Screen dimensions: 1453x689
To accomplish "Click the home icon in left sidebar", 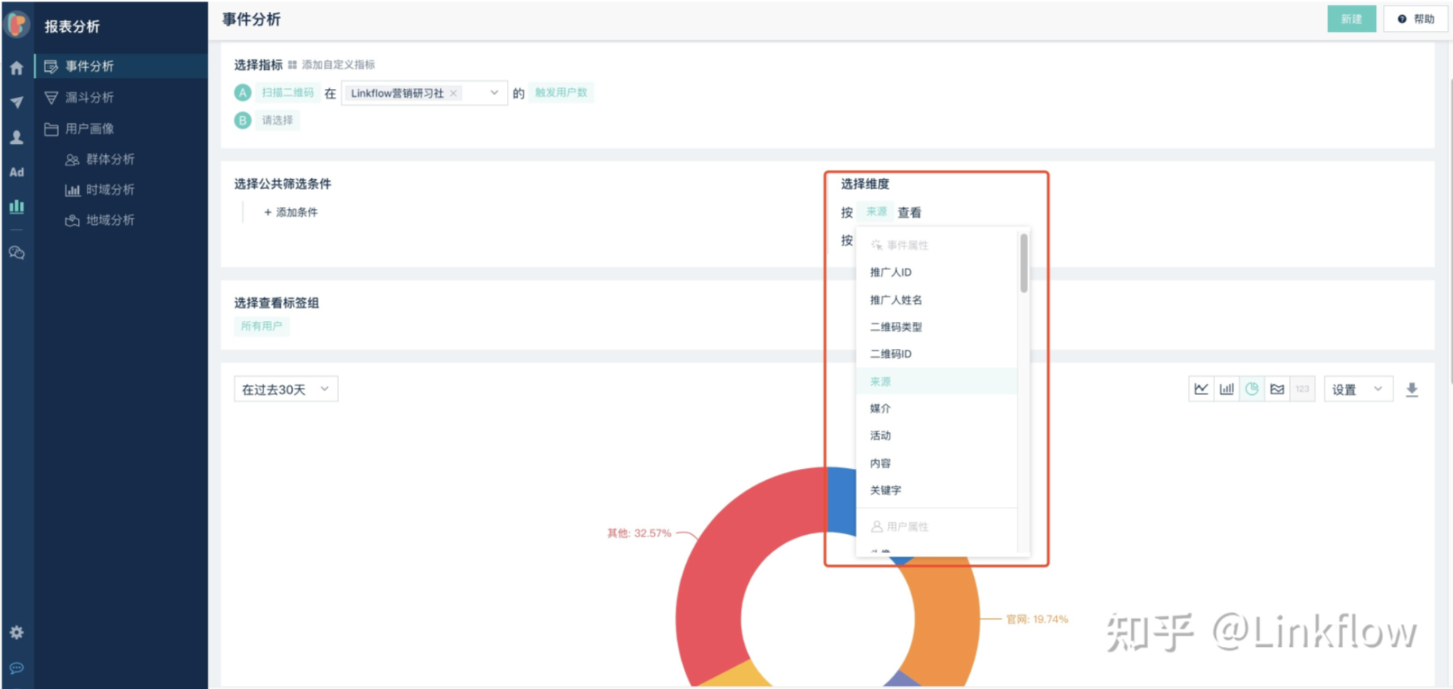I will coord(17,68).
